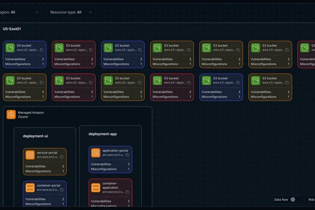The height and width of the screenshot is (210, 315).
Task: Click the US-East01 region label
Action: pos(12,29)
